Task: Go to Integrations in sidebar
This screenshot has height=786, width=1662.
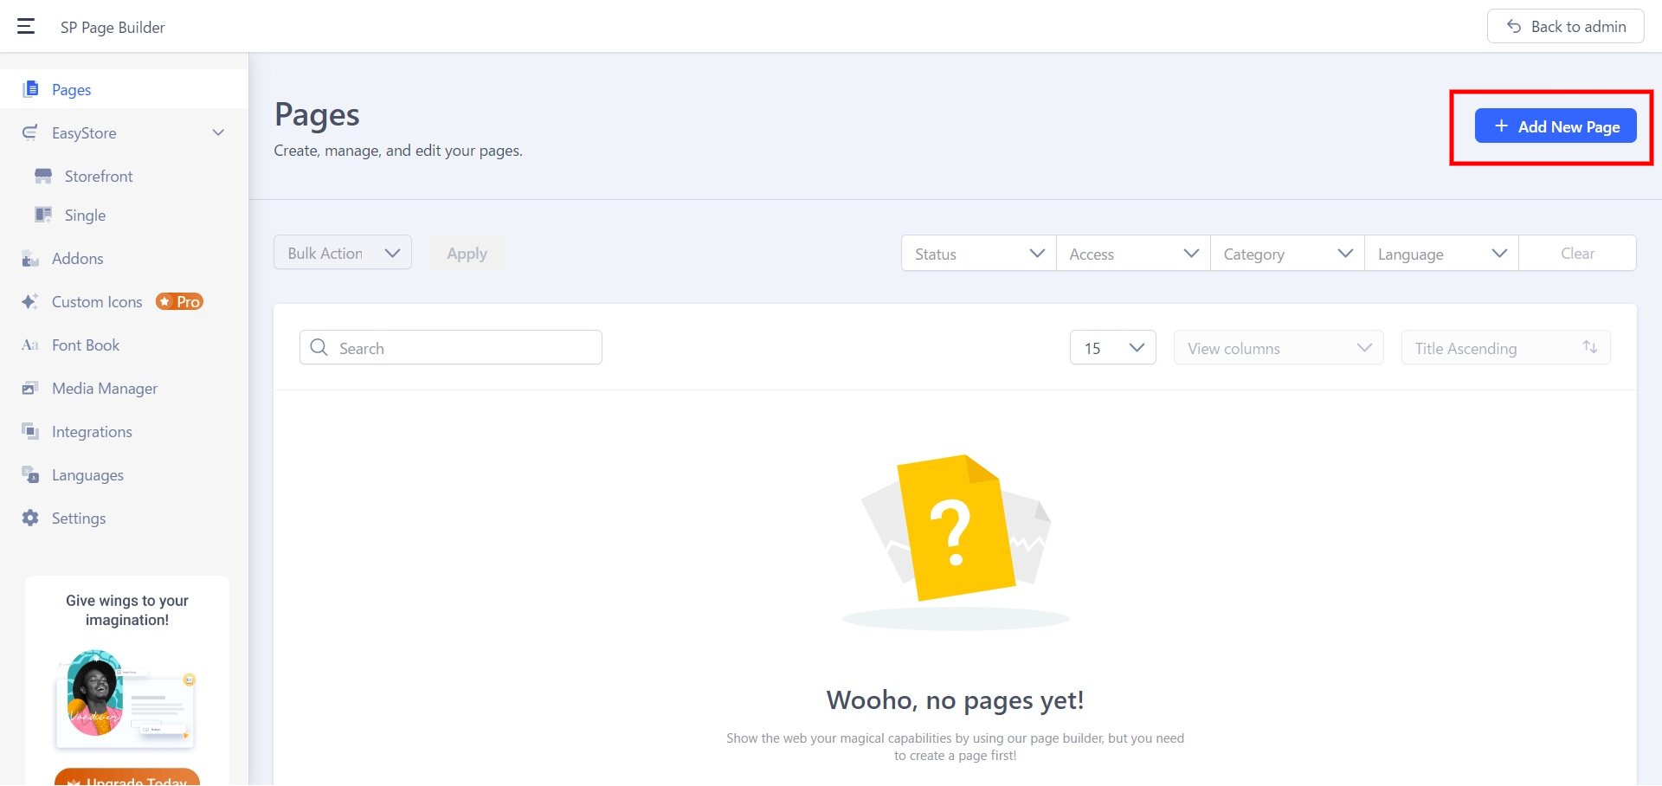Action: point(92,432)
